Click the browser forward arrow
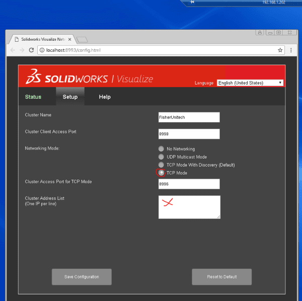302x301 pixels. click(22, 50)
